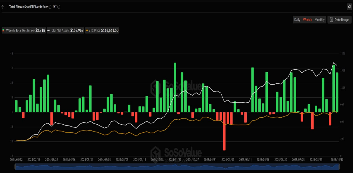Click info icon beside the chart title
This screenshot has height=173, width=353.
50,7
